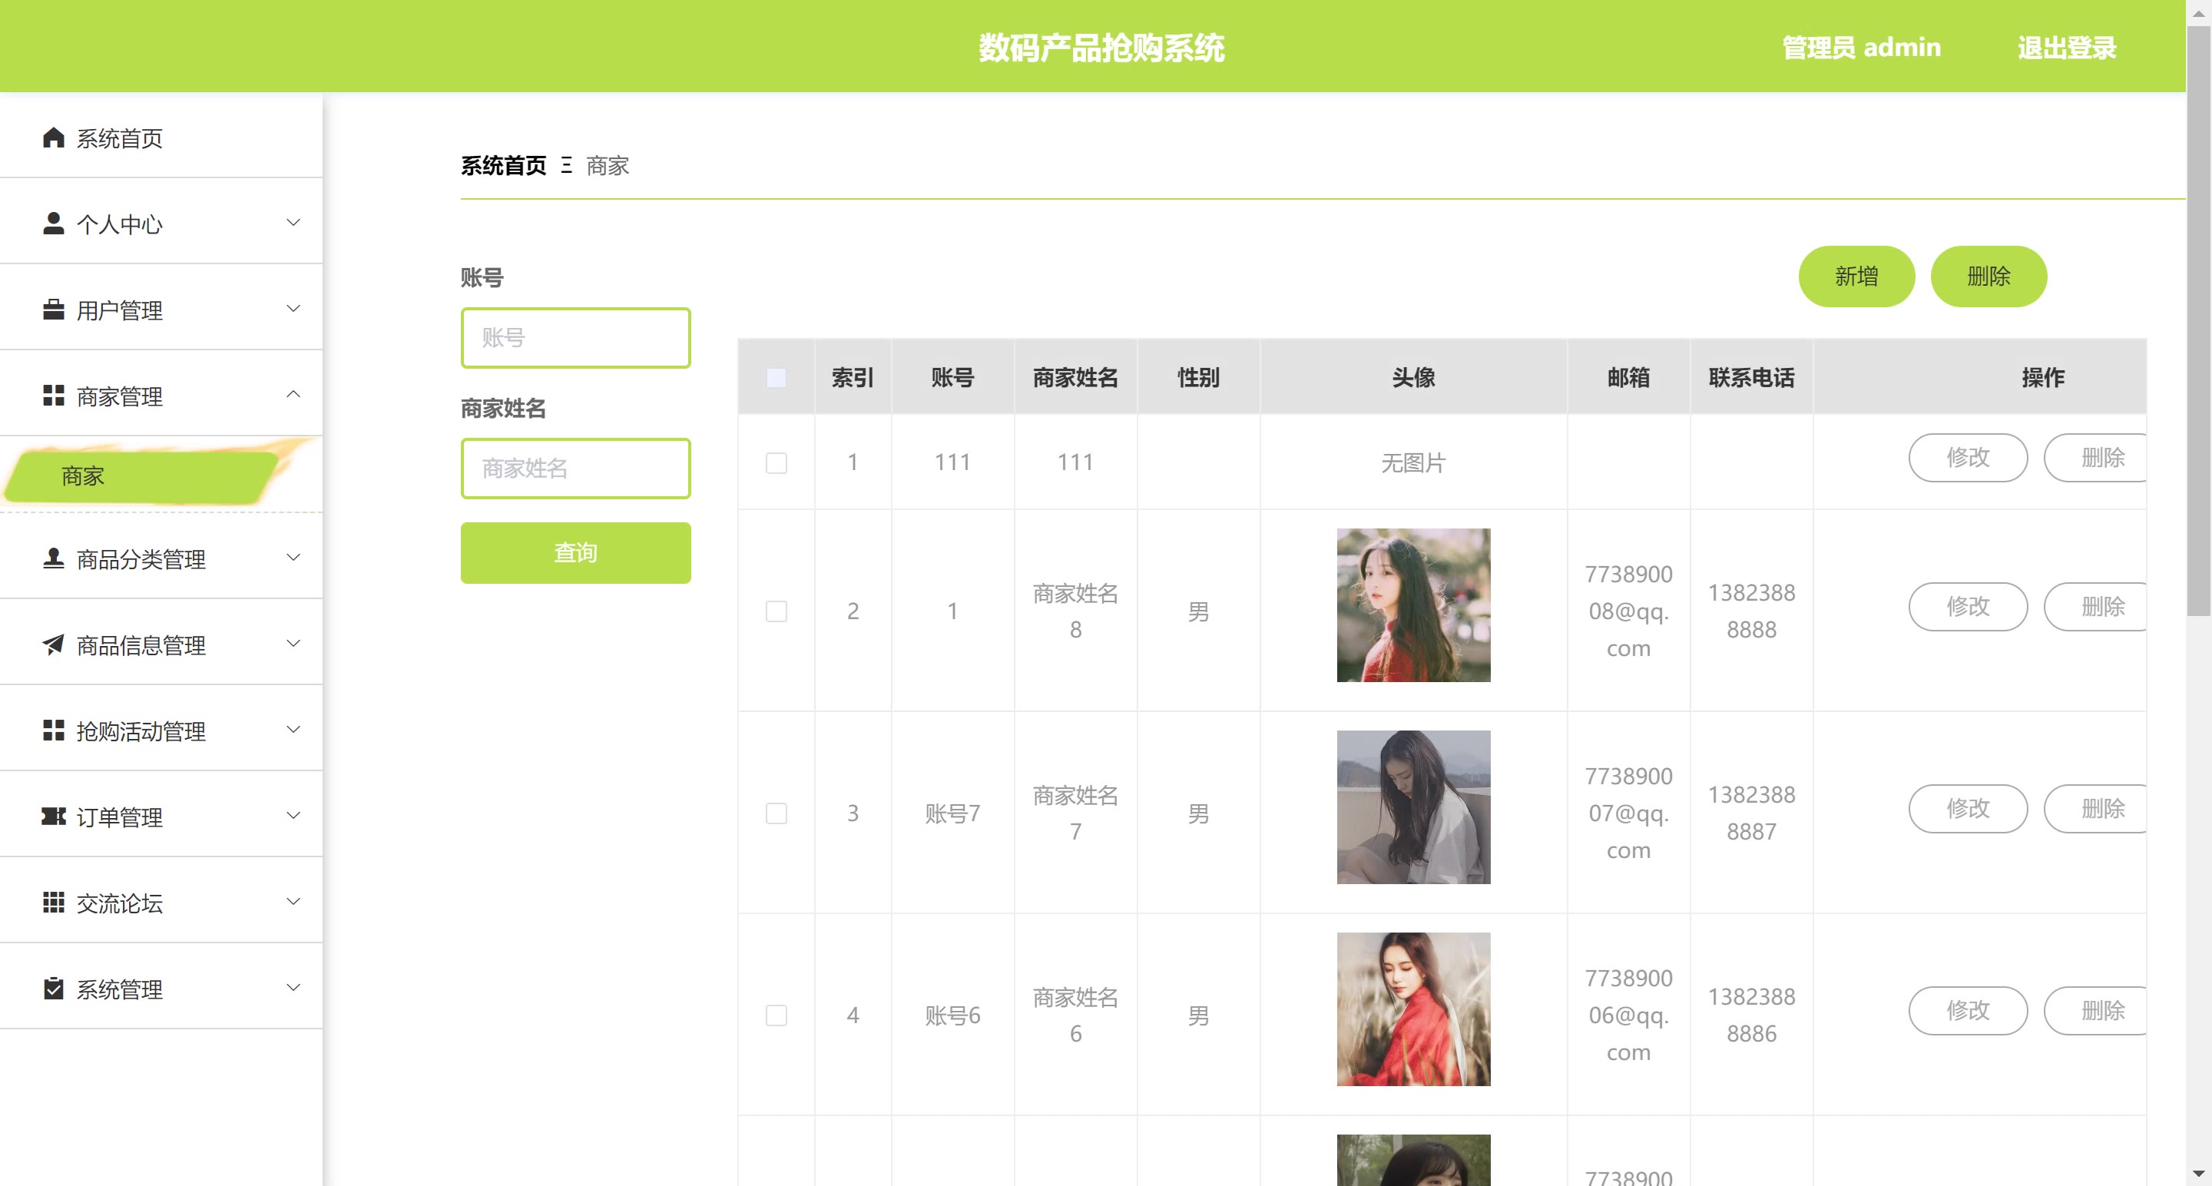The width and height of the screenshot is (2212, 1186).
Task: Check the row for 账号7
Action: point(777,813)
